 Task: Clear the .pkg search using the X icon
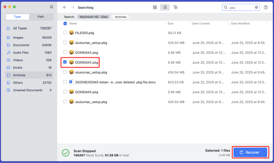[x=256, y=7]
